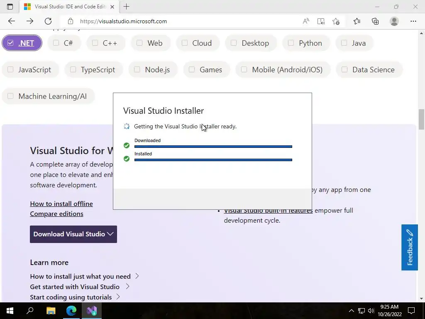Click Getting the Visual Studio Installer ready text

[185, 126]
